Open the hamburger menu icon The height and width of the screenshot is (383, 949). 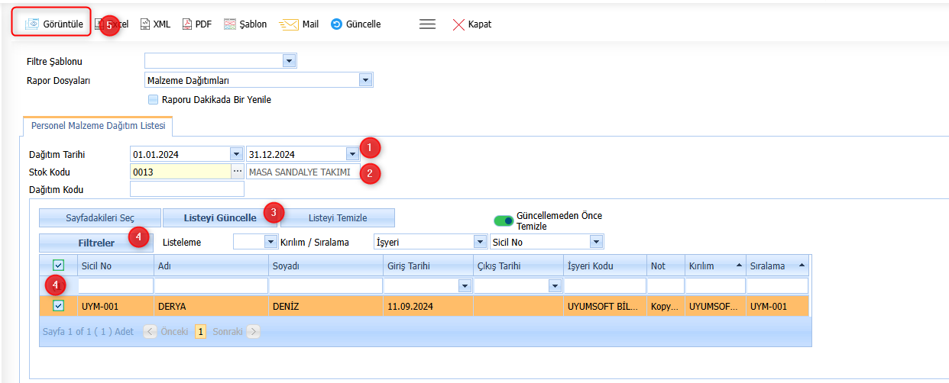pyautogui.click(x=427, y=24)
